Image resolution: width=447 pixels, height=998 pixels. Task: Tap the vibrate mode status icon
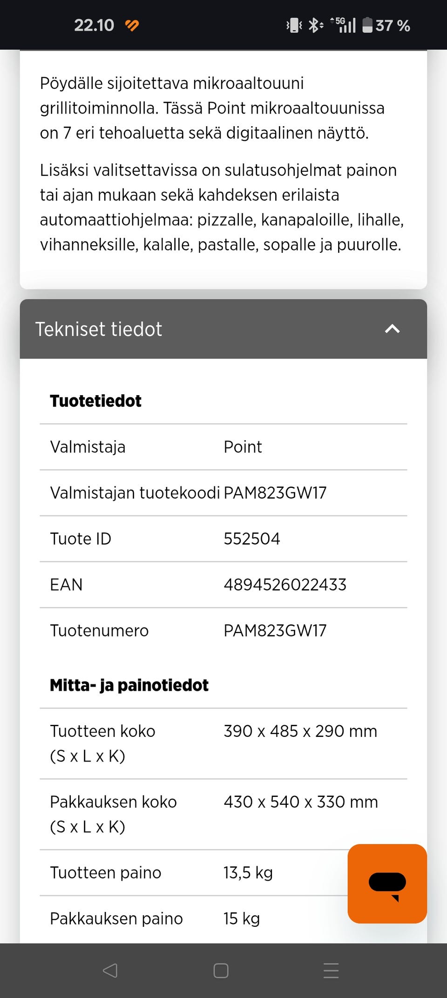click(294, 25)
